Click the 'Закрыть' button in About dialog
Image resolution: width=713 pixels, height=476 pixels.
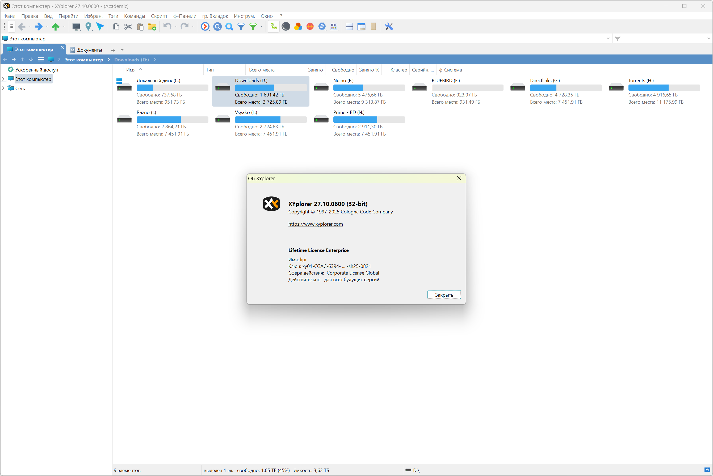(x=444, y=295)
